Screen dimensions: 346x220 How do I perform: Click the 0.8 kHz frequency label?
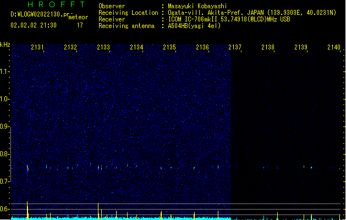[x=4, y=154]
